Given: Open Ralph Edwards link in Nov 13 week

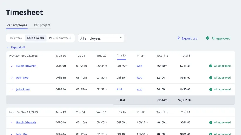Looking at the screenshot, I should coord(26,122).
